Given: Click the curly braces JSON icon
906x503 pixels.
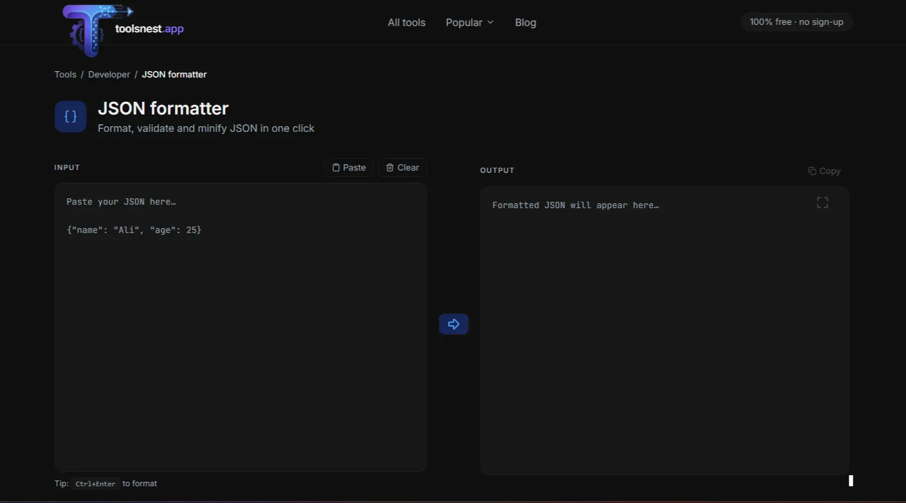Looking at the screenshot, I should [71, 116].
